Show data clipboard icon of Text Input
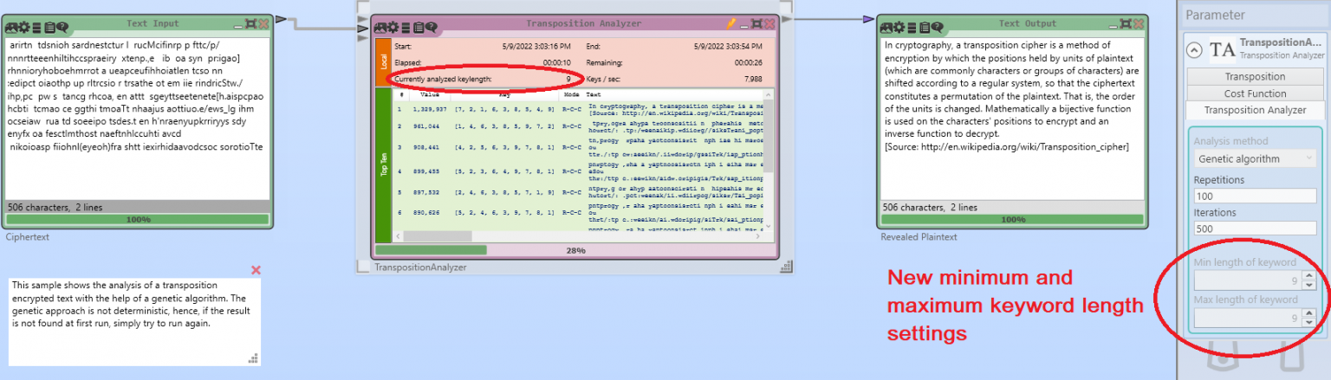1331x380 pixels. click(x=49, y=28)
